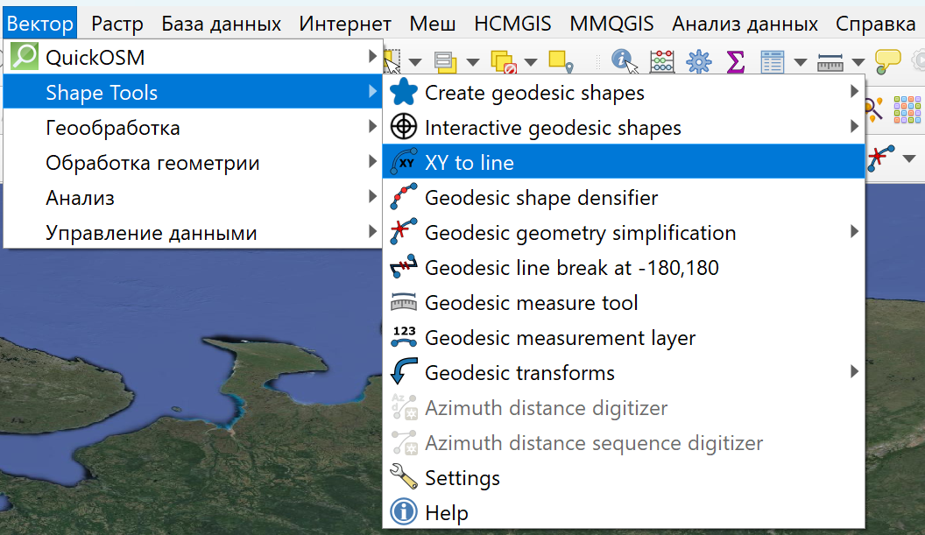Click the blue info Help icon
This screenshot has height=535, width=925.
click(x=404, y=512)
